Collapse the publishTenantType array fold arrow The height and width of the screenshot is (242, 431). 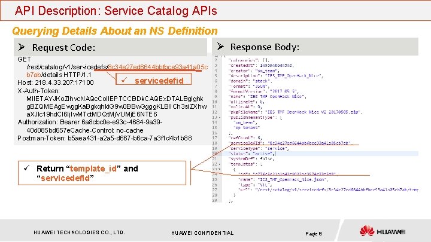pos(220,118)
